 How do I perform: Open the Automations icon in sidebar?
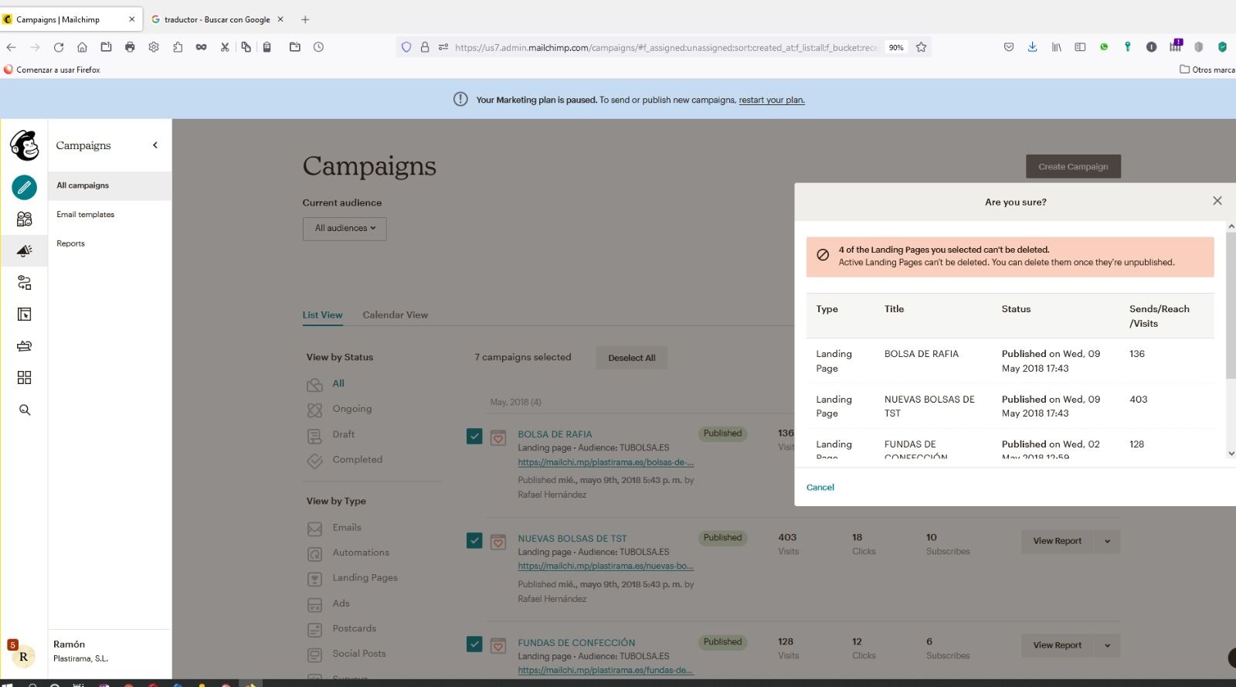pyautogui.click(x=24, y=283)
